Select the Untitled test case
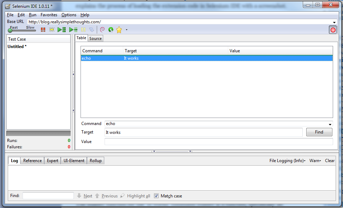The height and width of the screenshot is (208, 343). [x=17, y=47]
